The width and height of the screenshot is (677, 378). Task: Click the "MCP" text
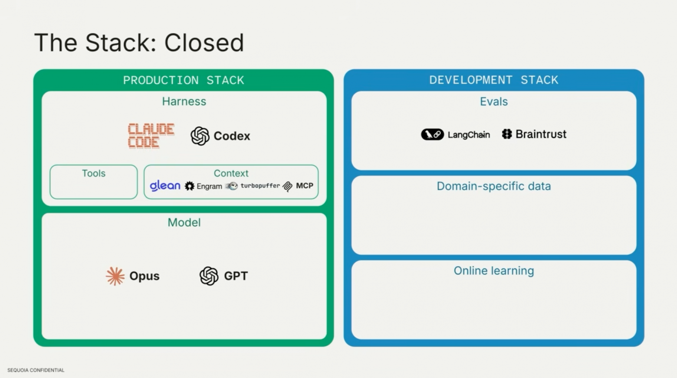click(305, 186)
